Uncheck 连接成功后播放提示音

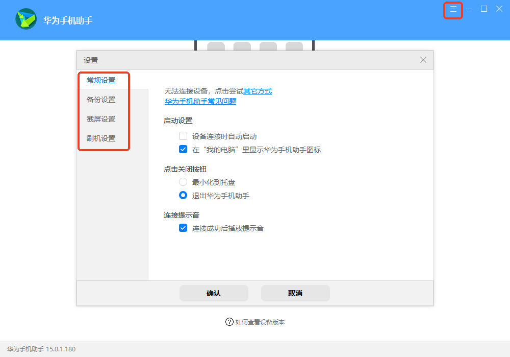point(183,228)
